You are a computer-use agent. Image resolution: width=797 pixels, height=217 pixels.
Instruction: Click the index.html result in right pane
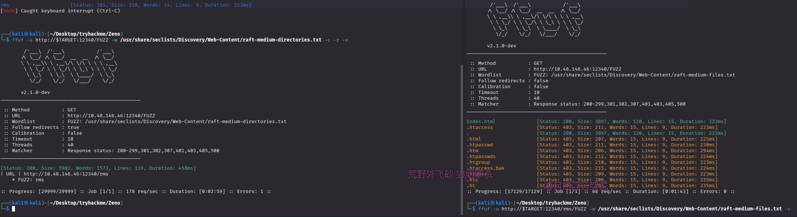[x=481, y=122]
